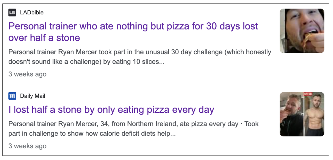Viewport: 333px width, 160px height.
Task: Click the Daily Mail before-and-after thumbnail
Action: 302,114
